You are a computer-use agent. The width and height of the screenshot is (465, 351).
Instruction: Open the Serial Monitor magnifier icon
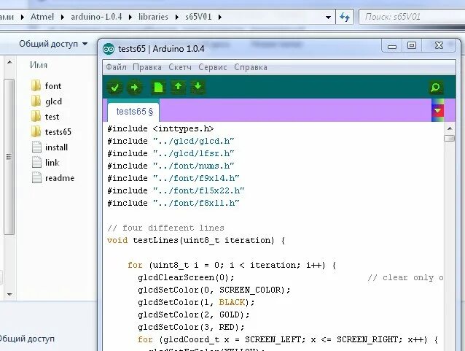[x=435, y=88]
